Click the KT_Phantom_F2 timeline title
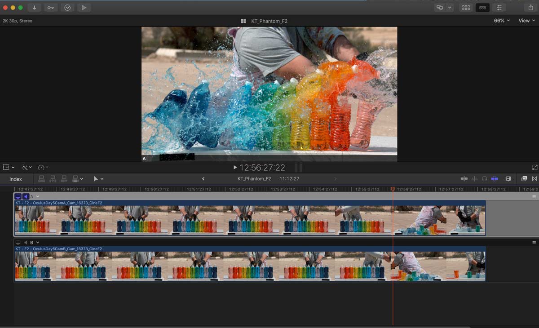 pos(254,179)
